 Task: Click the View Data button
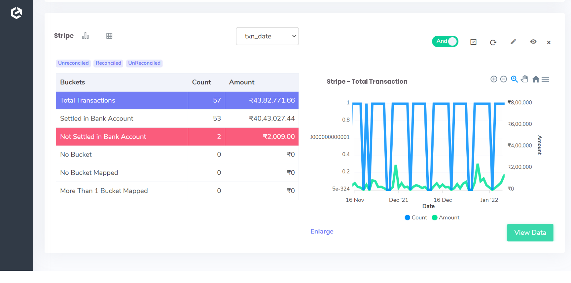tap(530, 232)
